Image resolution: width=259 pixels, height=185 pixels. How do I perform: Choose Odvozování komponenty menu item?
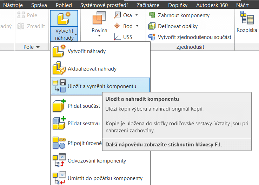click(x=100, y=160)
